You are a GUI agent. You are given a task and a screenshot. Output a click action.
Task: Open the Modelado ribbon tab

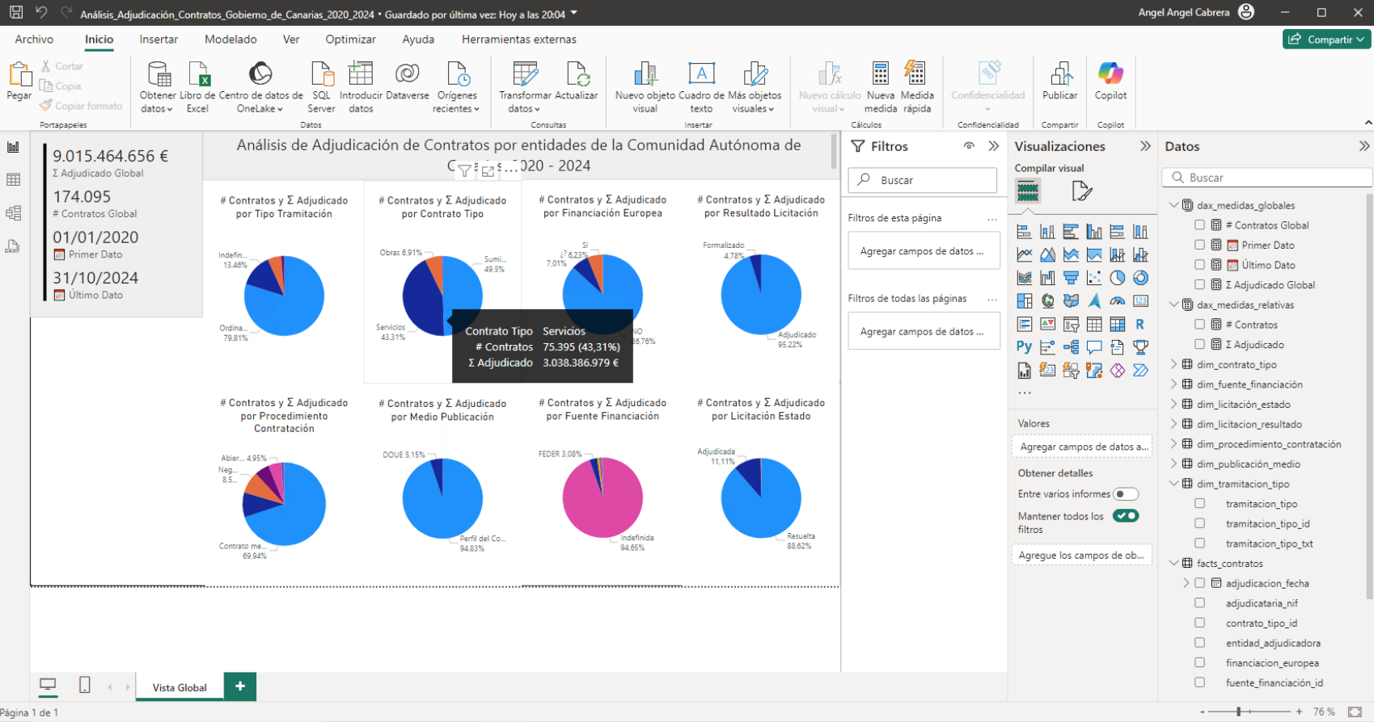pyautogui.click(x=230, y=39)
